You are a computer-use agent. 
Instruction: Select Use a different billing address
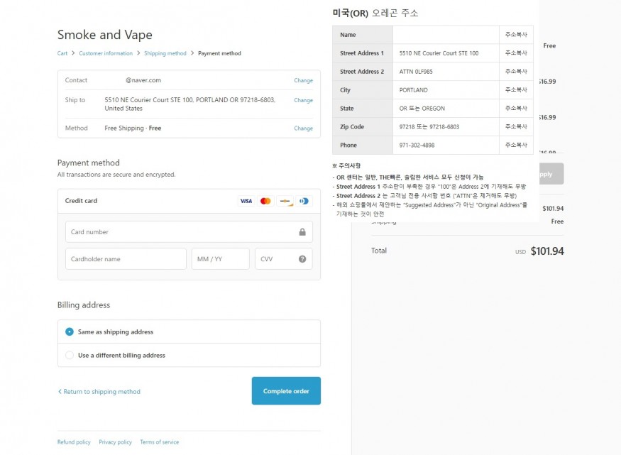70,355
